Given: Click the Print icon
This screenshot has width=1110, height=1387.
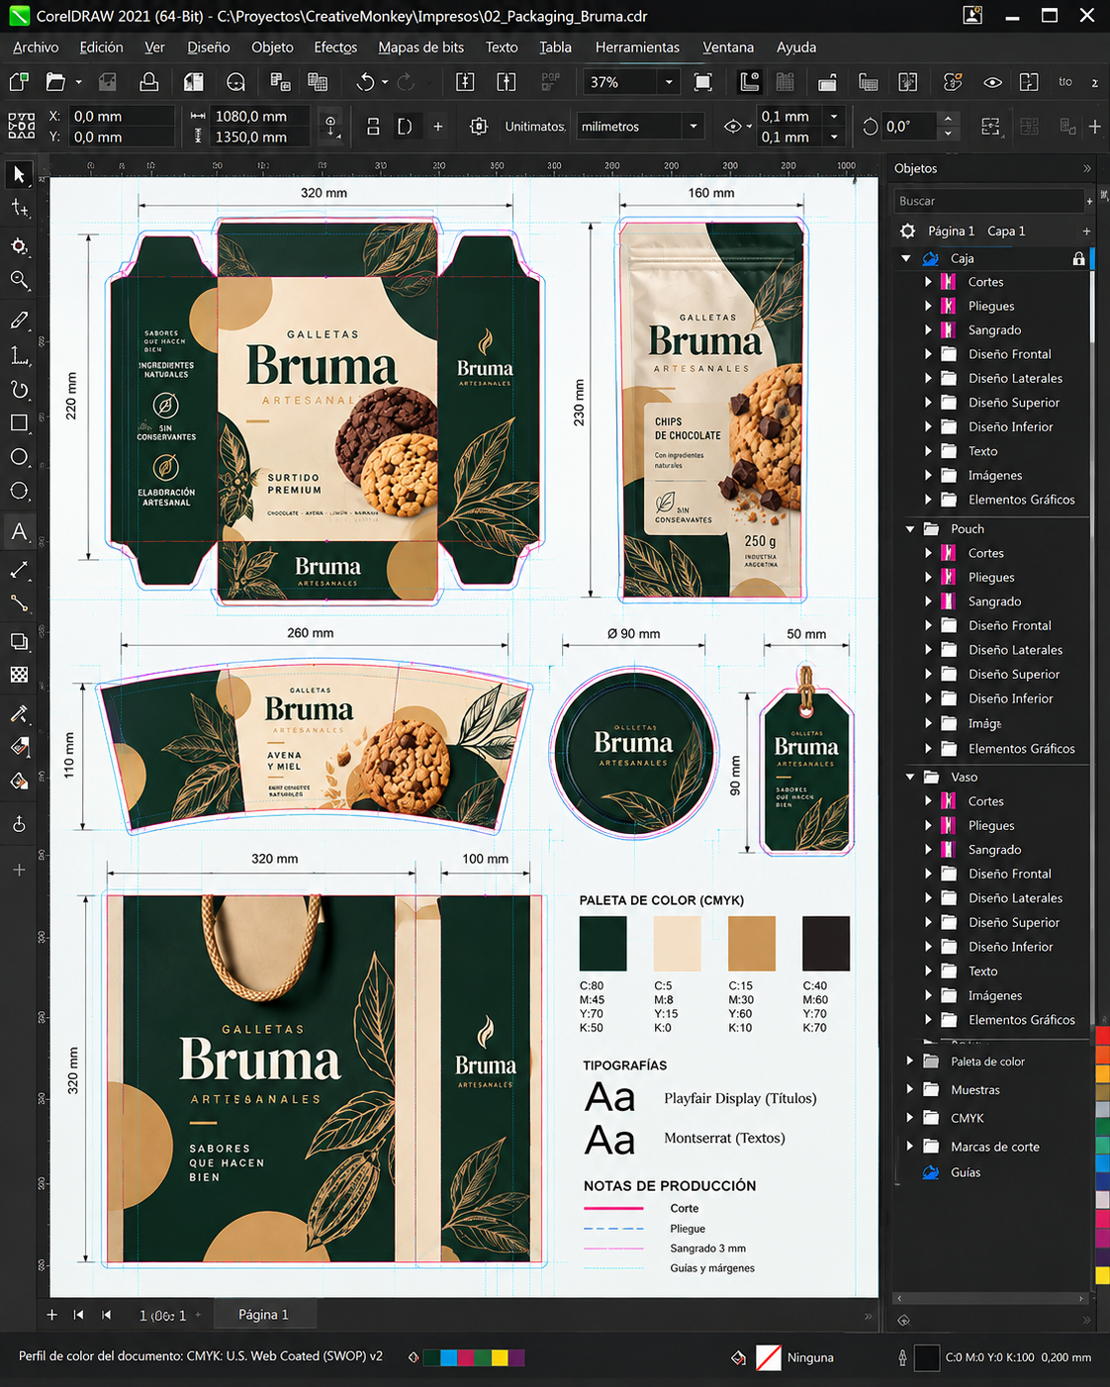Looking at the screenshot, I should pos(149,82).
